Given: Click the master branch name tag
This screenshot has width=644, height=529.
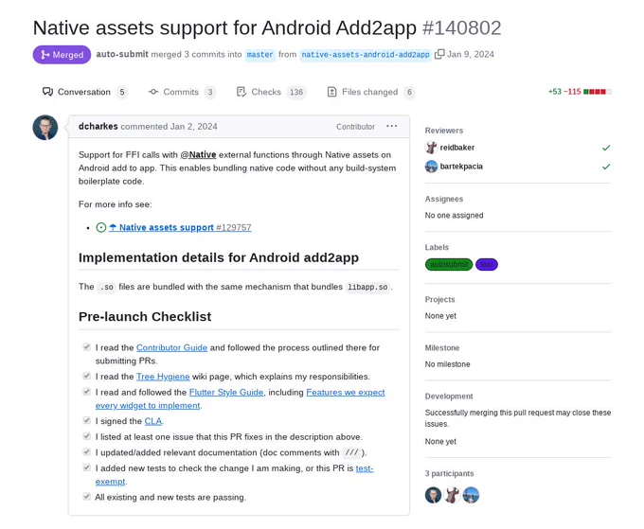Looking at the screenshot, I should click(260, 55).
